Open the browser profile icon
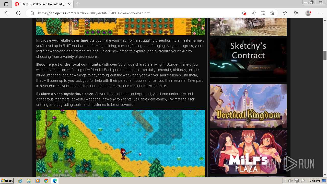The width and height of the screenshot is (327, 184). [x=308, y=13]
